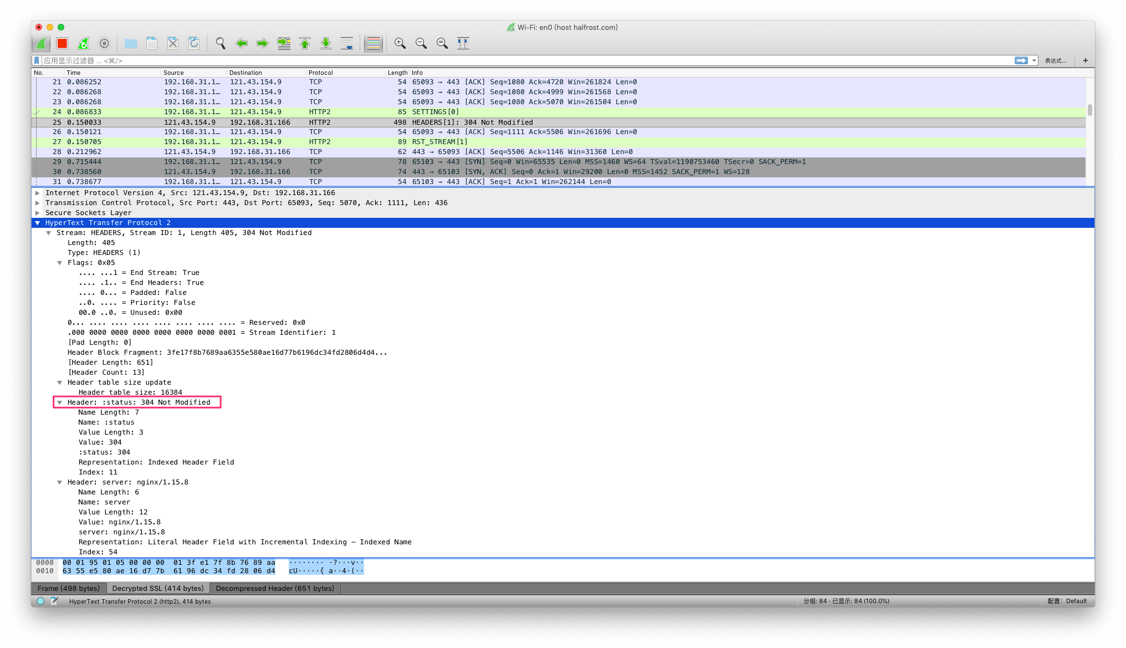Add a filter button with plus
Screen dimensions: 1126x648
tap(1086, 60)
